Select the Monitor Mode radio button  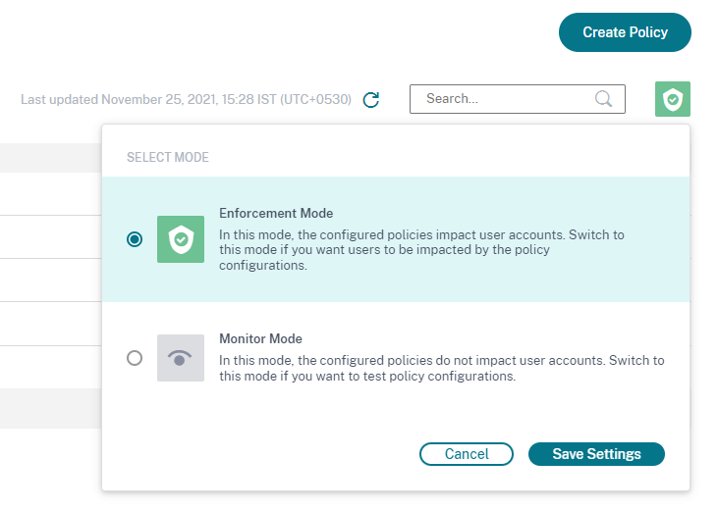click(135, 358)
